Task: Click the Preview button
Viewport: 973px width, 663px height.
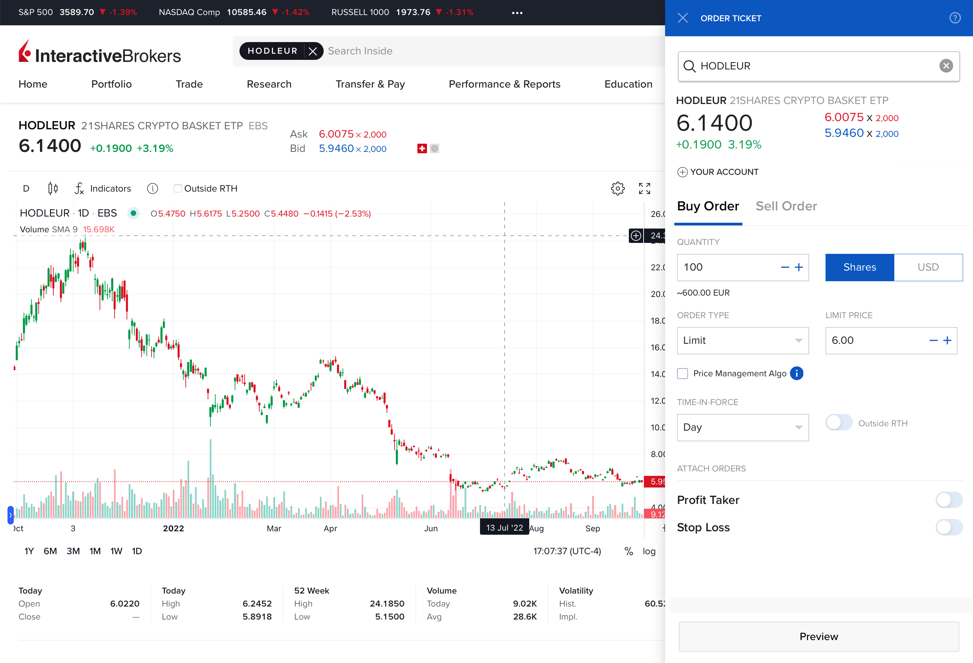Action: [x=818, y=636]
